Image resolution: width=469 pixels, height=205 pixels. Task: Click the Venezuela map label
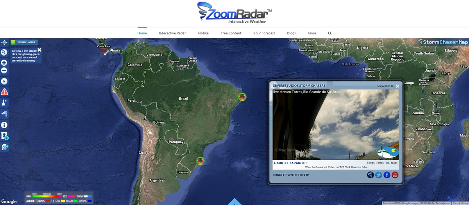click(154, 54)
